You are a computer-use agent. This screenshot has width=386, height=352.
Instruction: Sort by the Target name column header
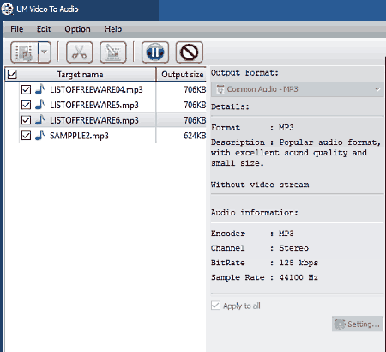[81, 75]
